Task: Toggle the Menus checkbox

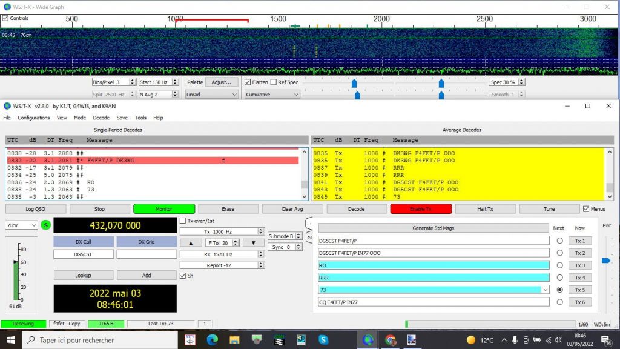Action: point(586,209)
